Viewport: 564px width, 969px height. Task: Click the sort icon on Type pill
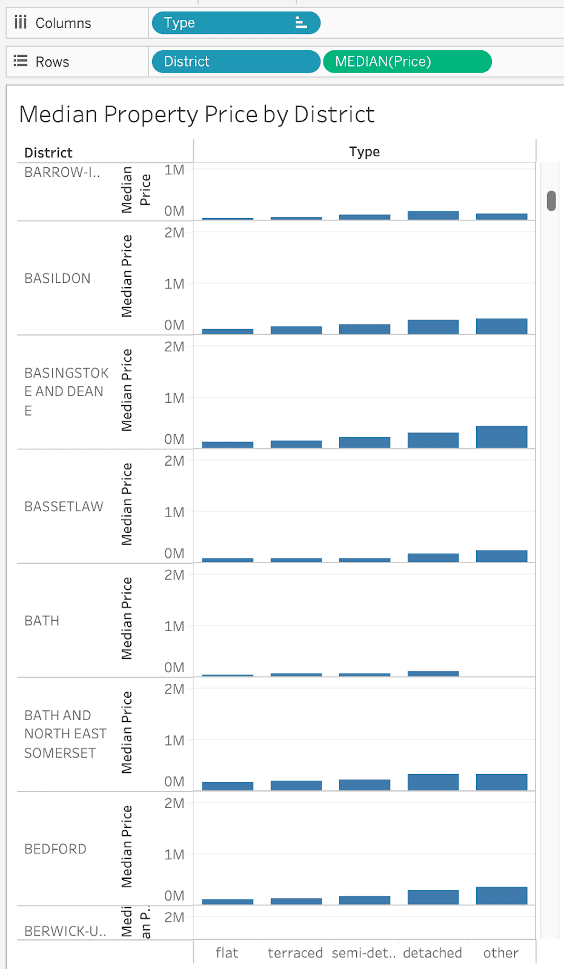point(300,23)
